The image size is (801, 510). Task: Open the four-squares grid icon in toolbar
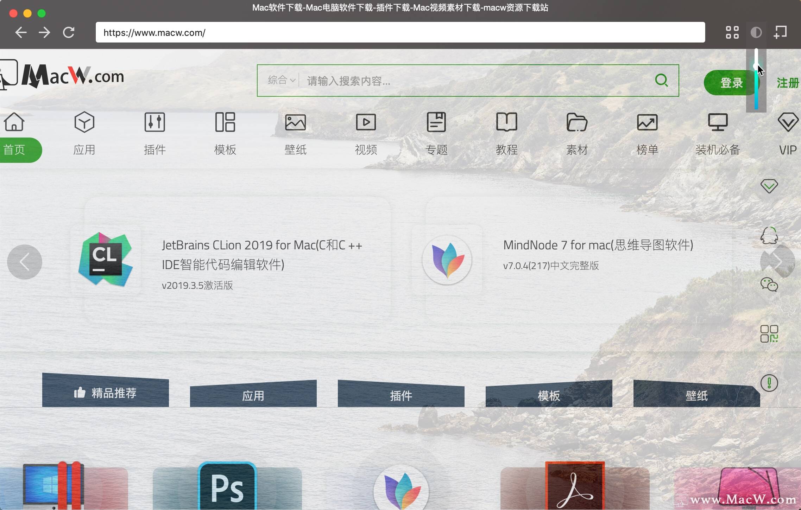(732, 32)
